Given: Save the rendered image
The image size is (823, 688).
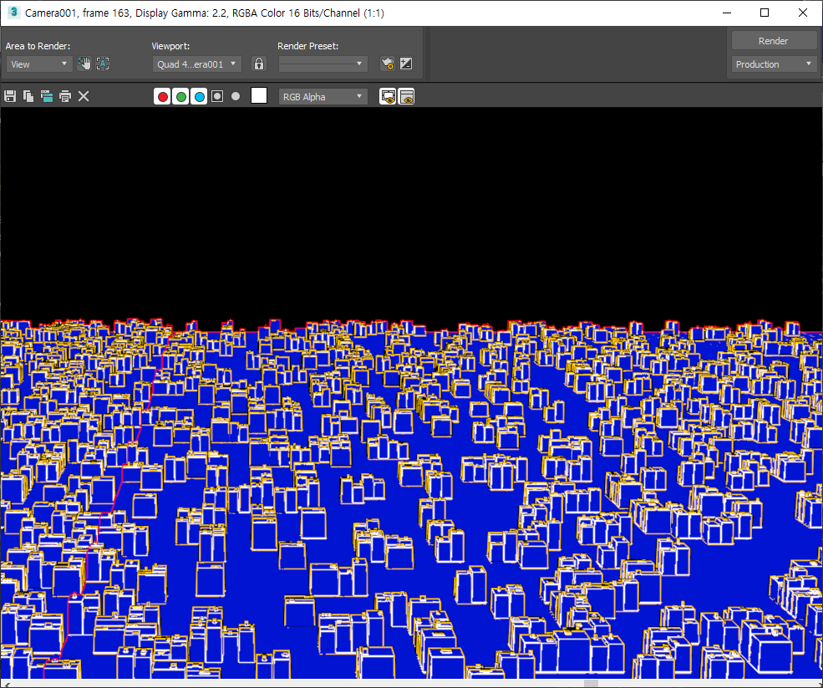Looking at the screenshot, I should click(x=10, y=96).
